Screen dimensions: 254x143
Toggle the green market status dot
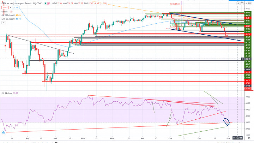[x=46, y=3]
